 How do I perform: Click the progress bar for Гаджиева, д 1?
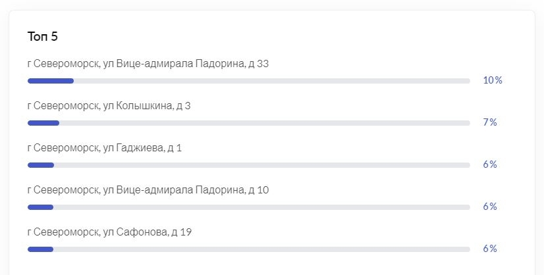[249, 165]
